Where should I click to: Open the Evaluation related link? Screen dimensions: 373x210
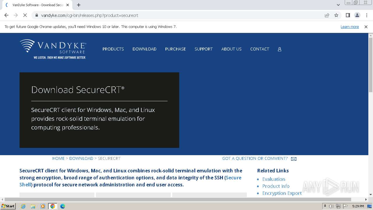click(274, 179)
